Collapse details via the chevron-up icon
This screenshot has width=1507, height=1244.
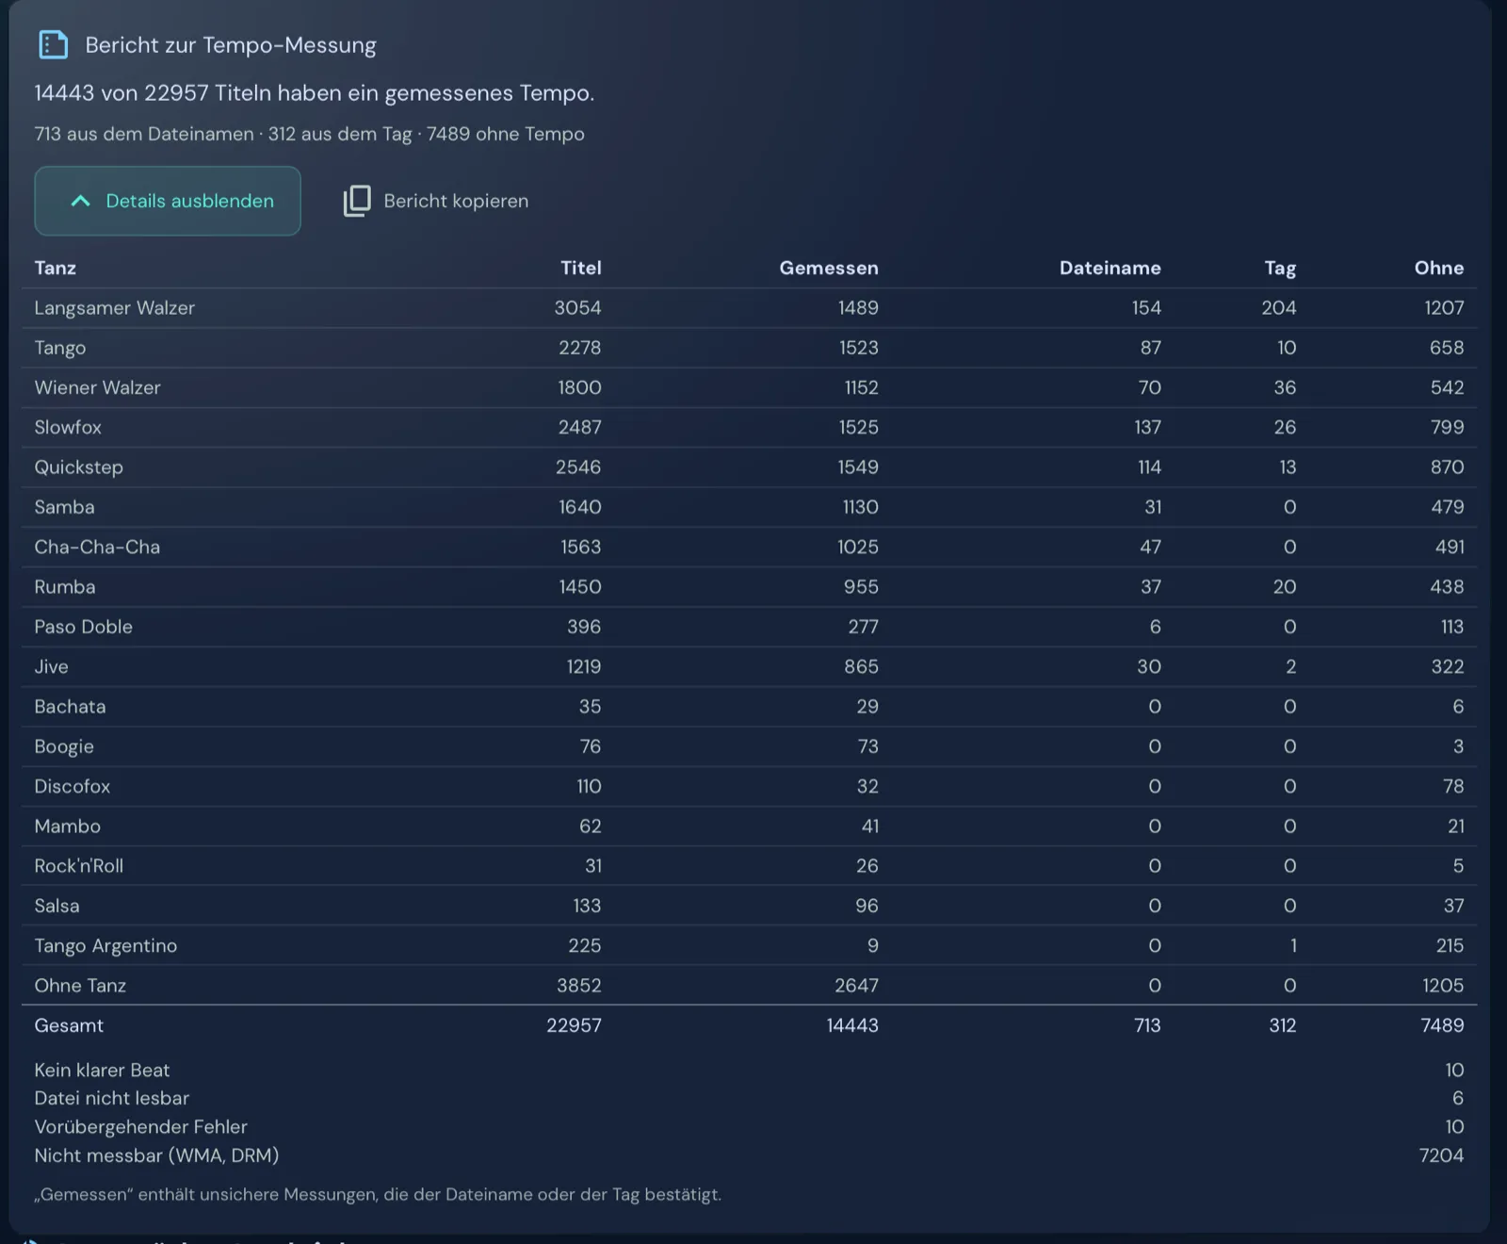click(81, 201)
